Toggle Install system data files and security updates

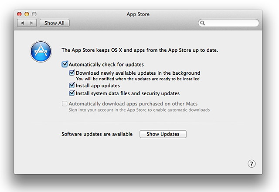(x=71, y=93)
